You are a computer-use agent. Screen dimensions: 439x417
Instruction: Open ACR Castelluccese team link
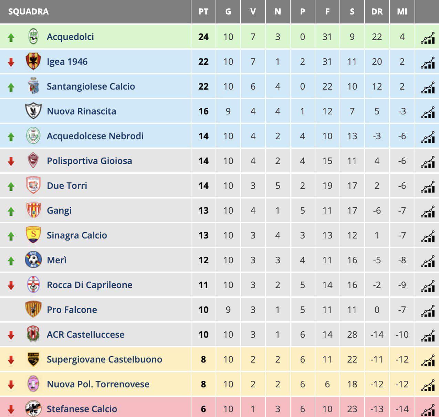pyautogui.click(x=85, y=335)
